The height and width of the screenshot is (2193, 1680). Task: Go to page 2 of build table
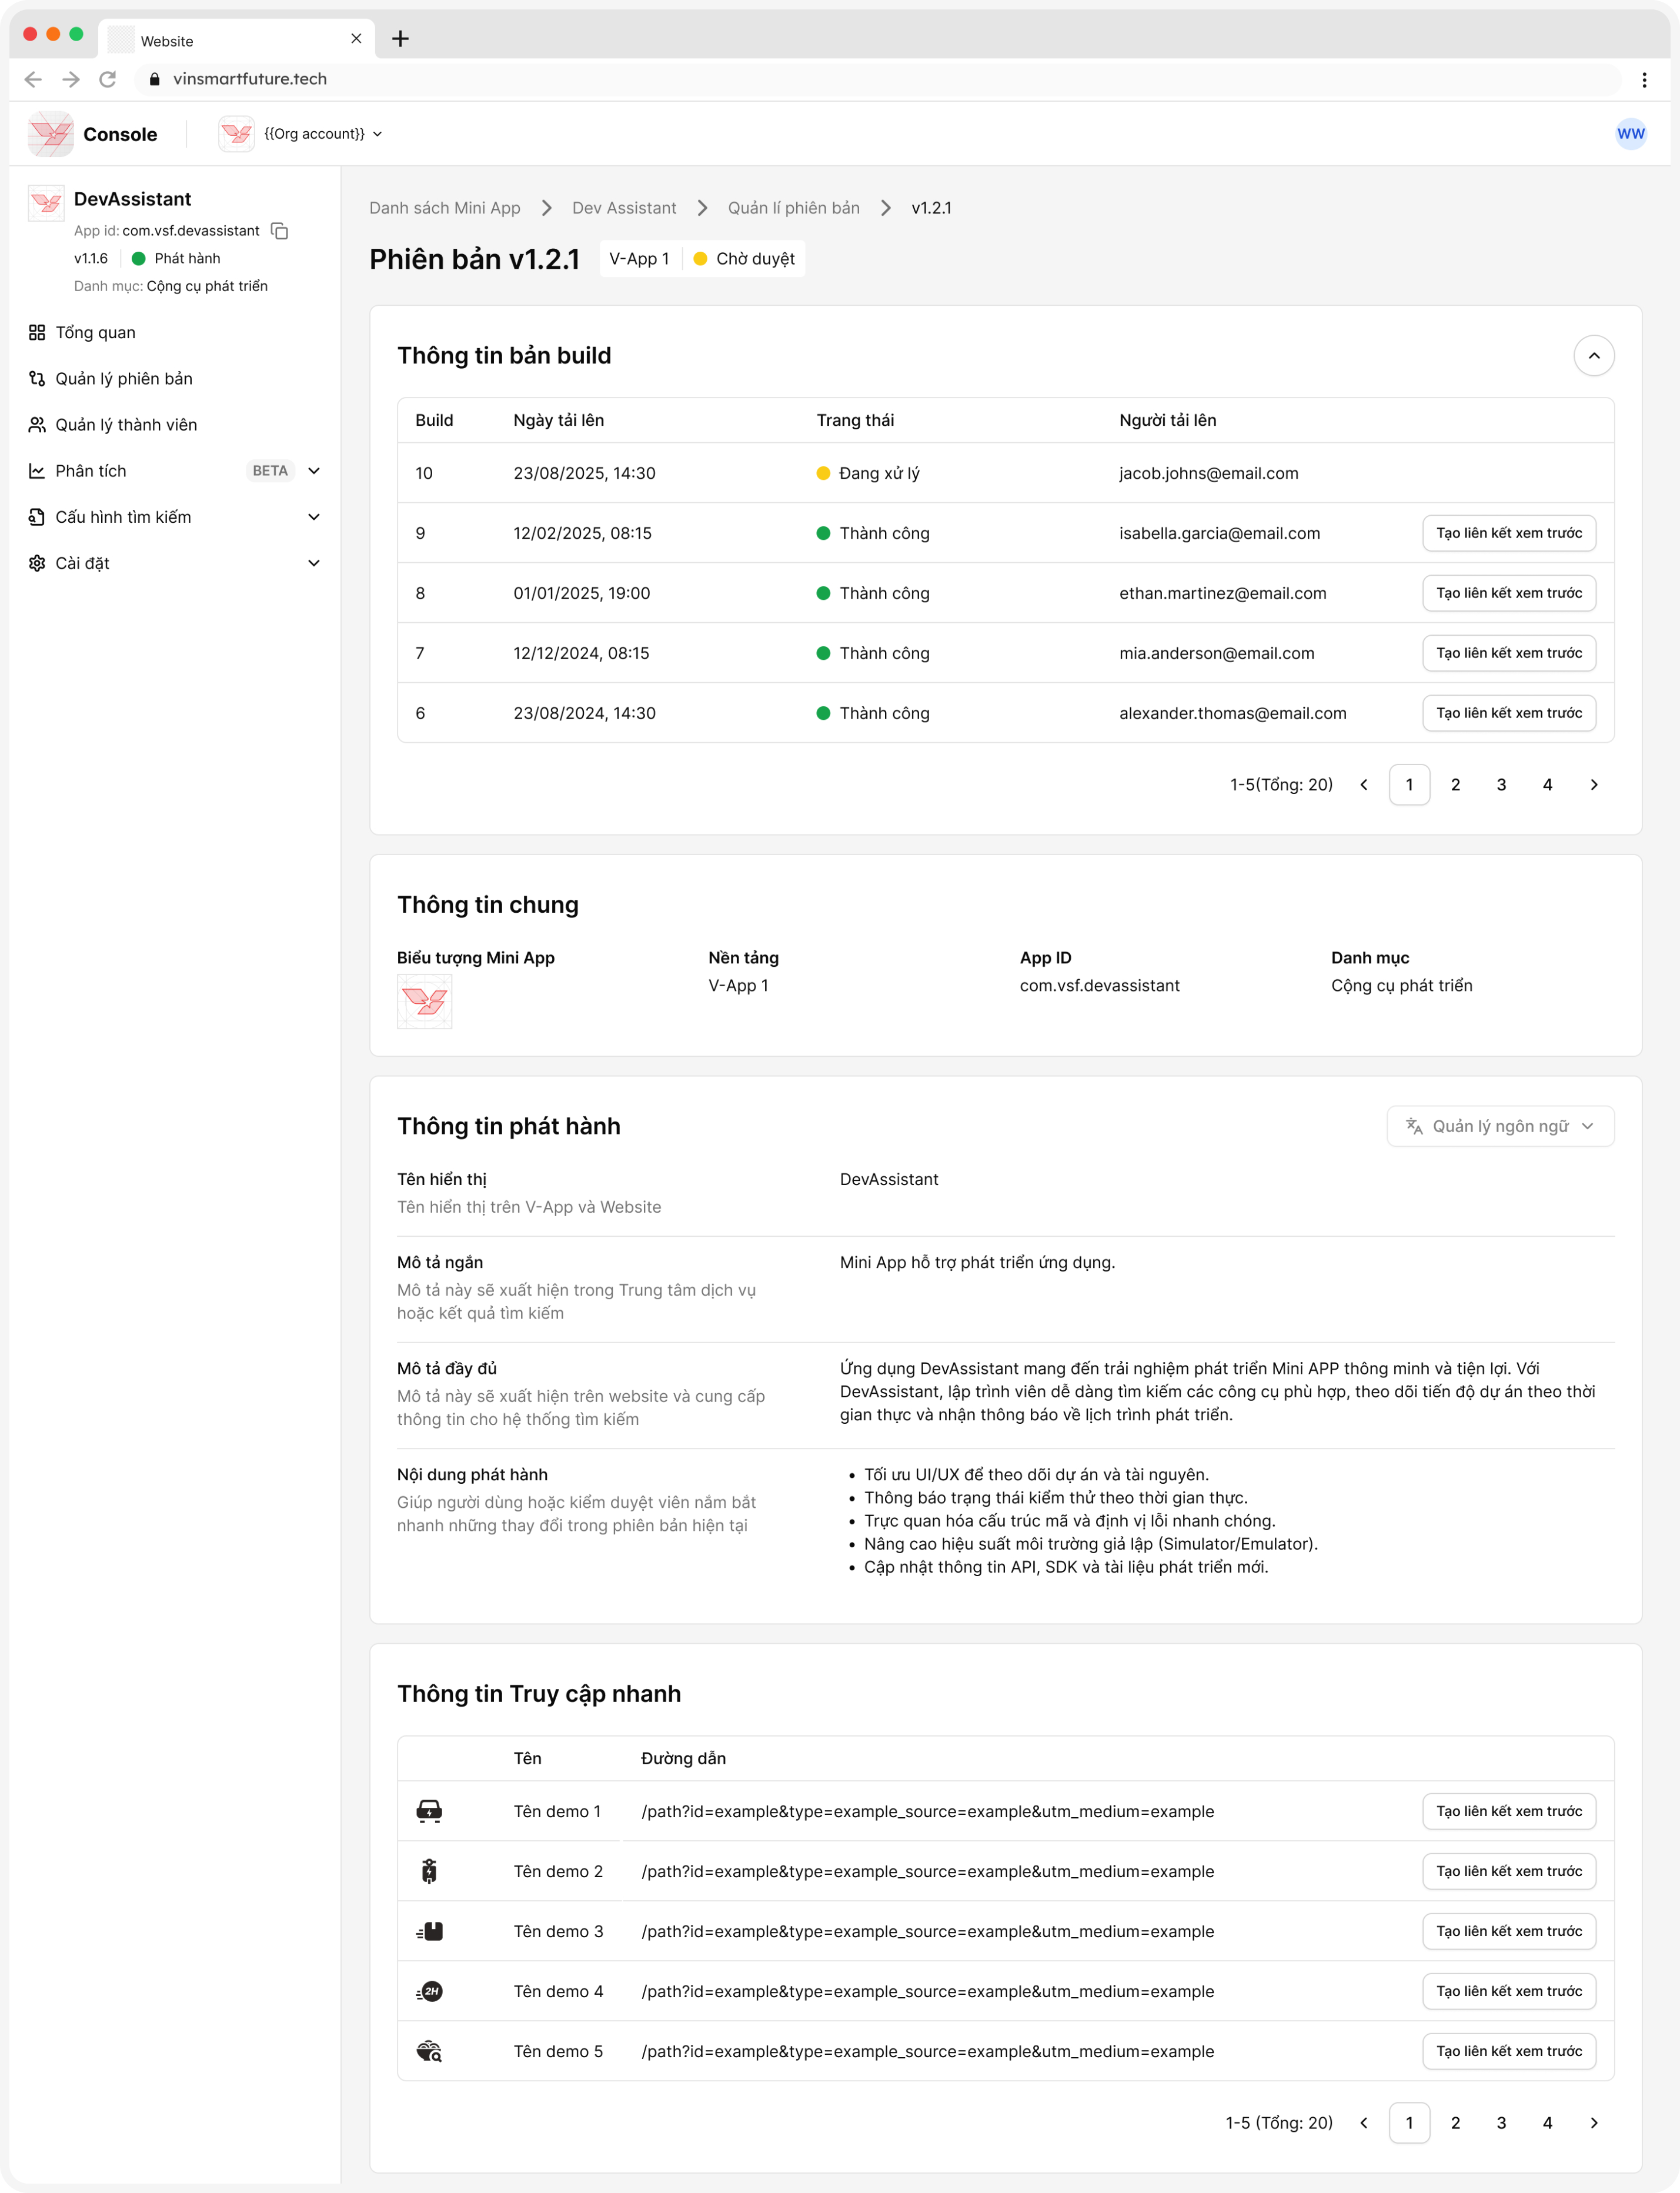(1455, 785)
